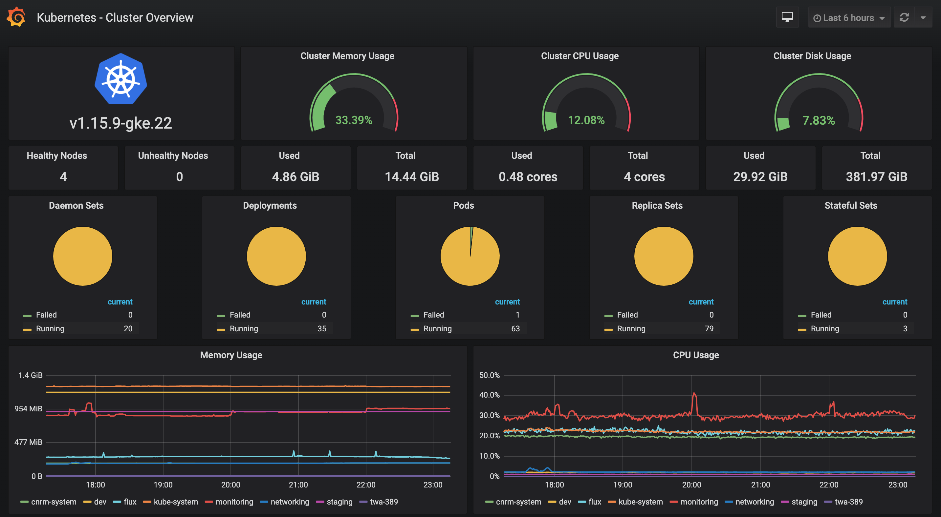Click the refresh dashboard icon
The height and width of the screenshot is (517, 941).
click(904, 17)
